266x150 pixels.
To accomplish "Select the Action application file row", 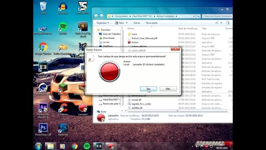I will point(133,42).
